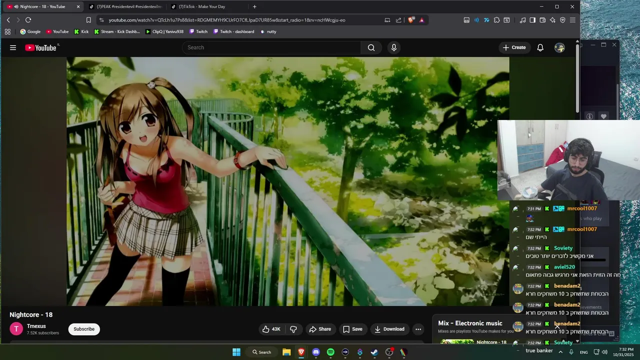640x360 pixels.
Task: Open the browser extensions puzzle icon
Action: [496, 20]
